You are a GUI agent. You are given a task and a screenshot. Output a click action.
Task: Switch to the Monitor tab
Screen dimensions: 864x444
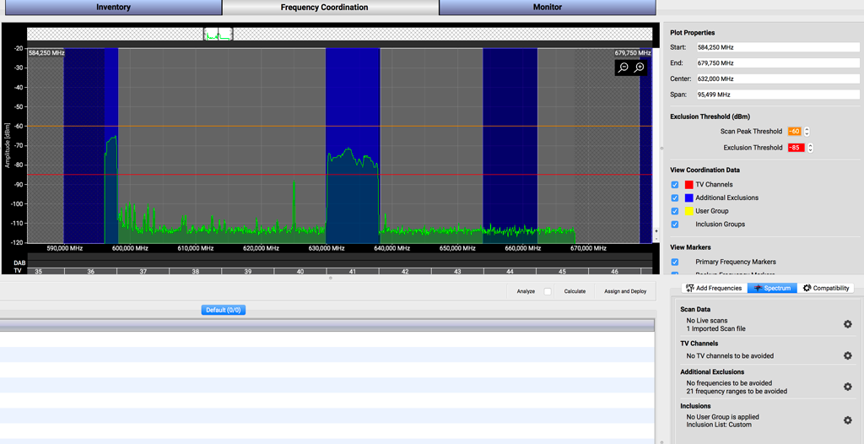pos(547,8)
